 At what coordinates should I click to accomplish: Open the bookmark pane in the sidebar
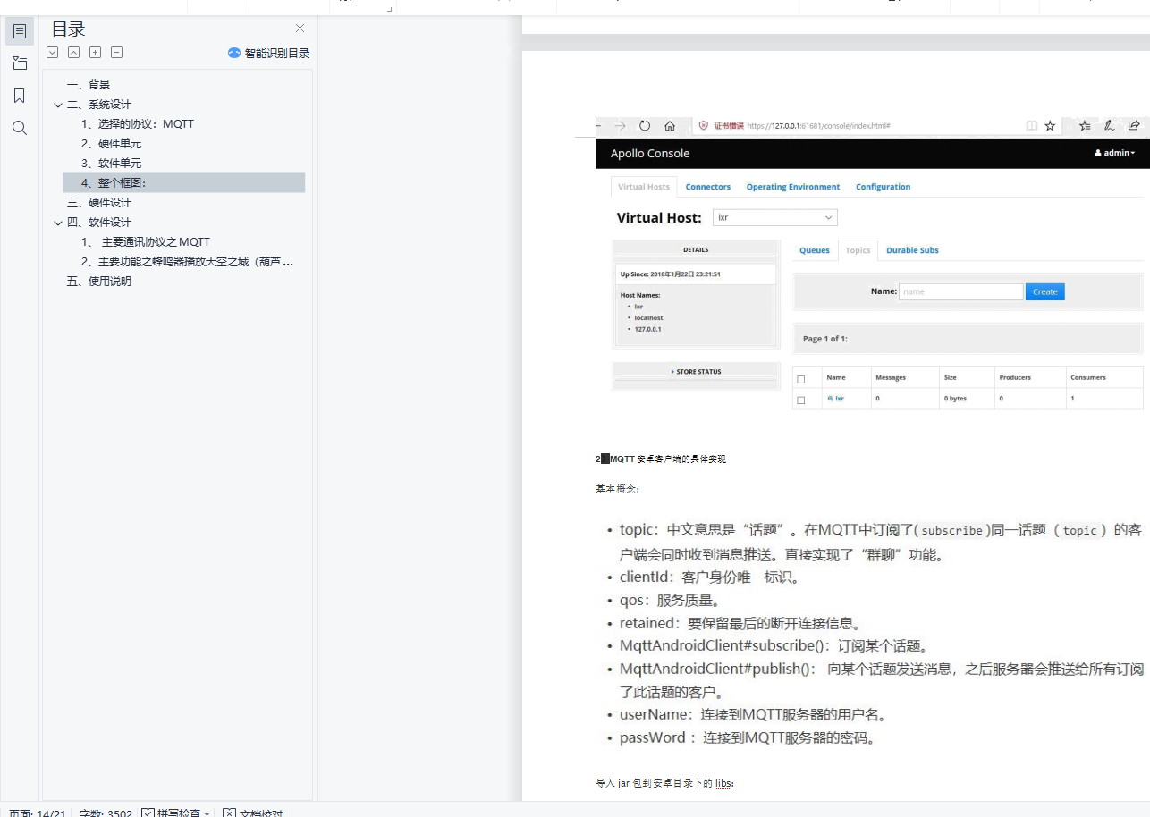tap(20, 96)
